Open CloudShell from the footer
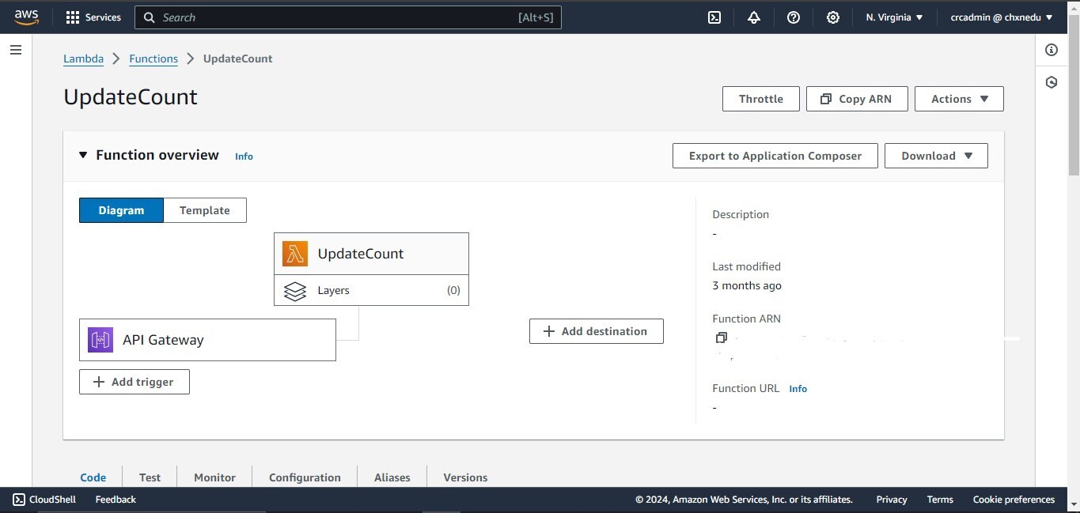Viewport: 1080px width, 513px height. (44, 500)
